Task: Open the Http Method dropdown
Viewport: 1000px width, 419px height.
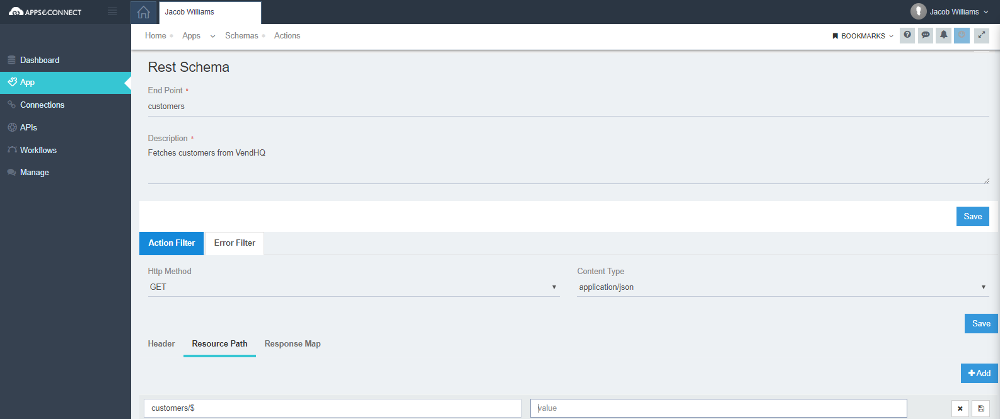Action: click(x=354, y=287)
